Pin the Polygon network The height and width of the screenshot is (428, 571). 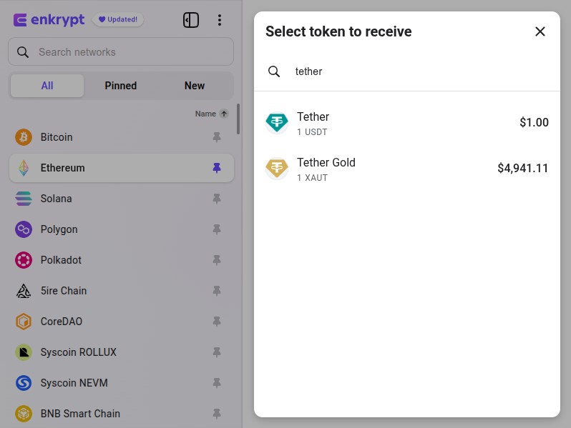pos(217,229)
